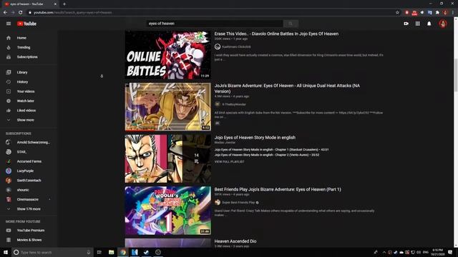Screen dimensions: 458x257
Task: Open Task View on the taskbar
Action: coord(99,252)
